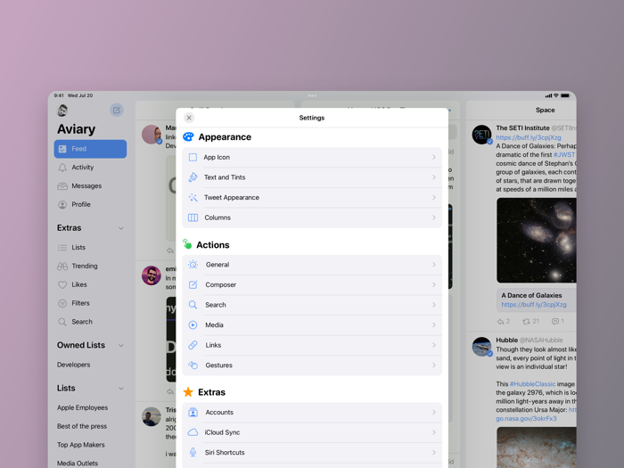Open the Apple Employees list
Image resolution: width=624 pixels, height=468 pixels.
point(82,408)
